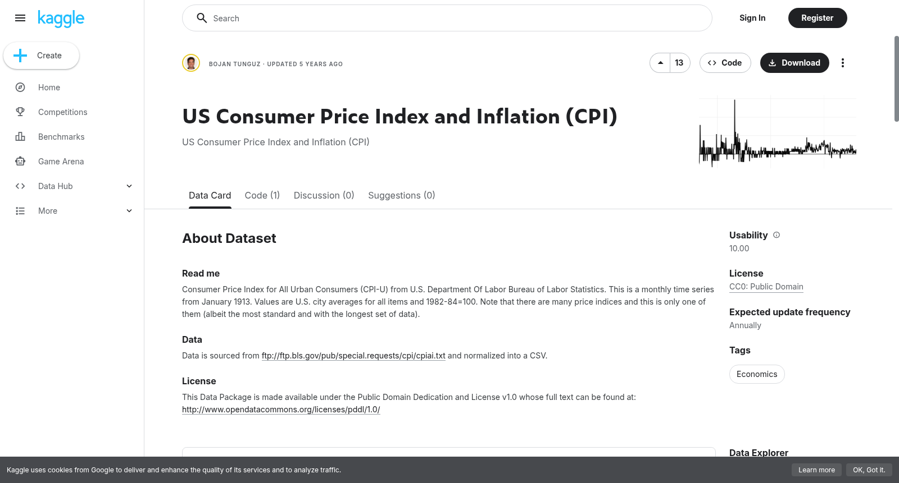
Task: Click the Search input field
Action: (447, 18)
